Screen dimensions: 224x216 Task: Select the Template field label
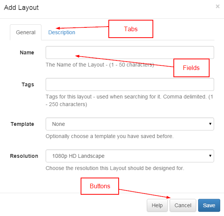click(x=22, y=124)
